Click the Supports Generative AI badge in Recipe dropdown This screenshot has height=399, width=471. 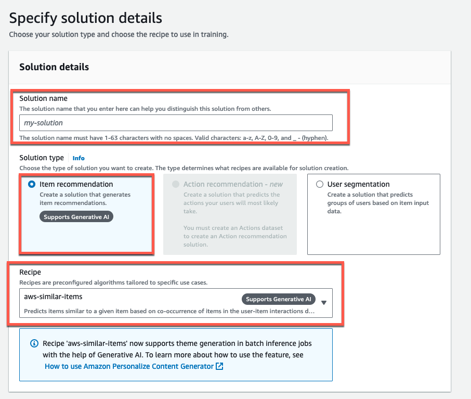(x=279, y=299)
